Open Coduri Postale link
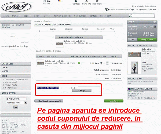 [12, 85]
